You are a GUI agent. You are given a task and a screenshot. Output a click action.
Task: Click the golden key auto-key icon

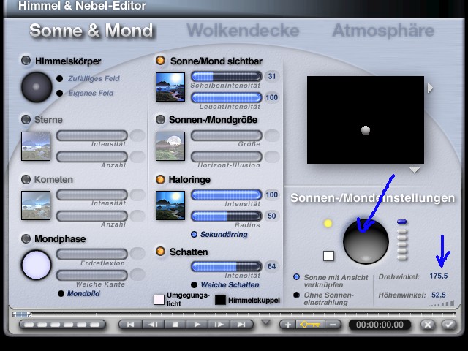[310, 325]
